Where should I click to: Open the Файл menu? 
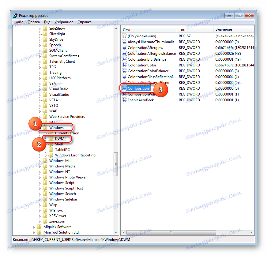tap(19, 22)
